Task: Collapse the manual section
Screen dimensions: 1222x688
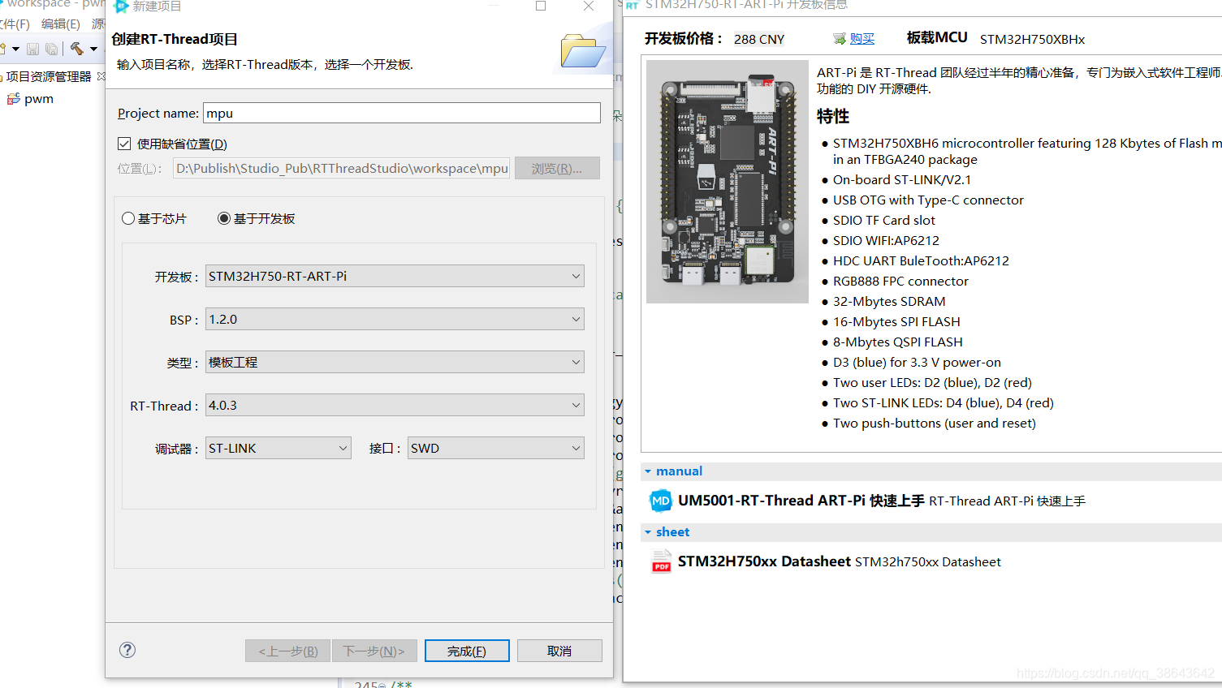Action: point(648,471)
